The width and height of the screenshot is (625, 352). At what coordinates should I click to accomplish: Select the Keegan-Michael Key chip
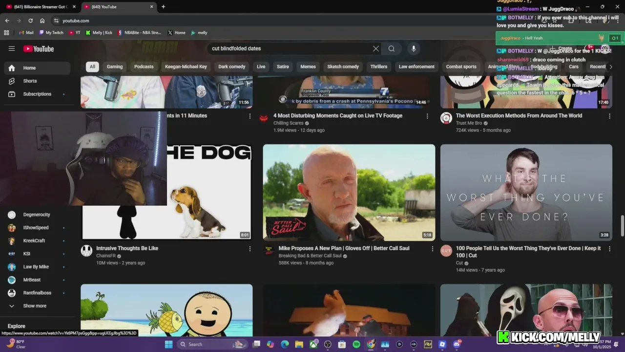tap(186, 66)
